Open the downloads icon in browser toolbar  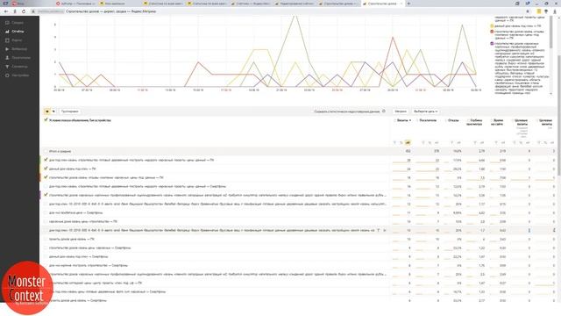coord(555,11)
